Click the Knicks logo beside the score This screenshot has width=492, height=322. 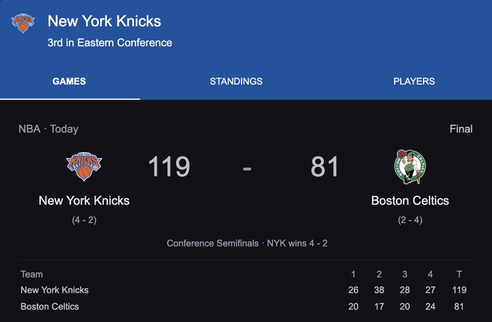[84, 166]
